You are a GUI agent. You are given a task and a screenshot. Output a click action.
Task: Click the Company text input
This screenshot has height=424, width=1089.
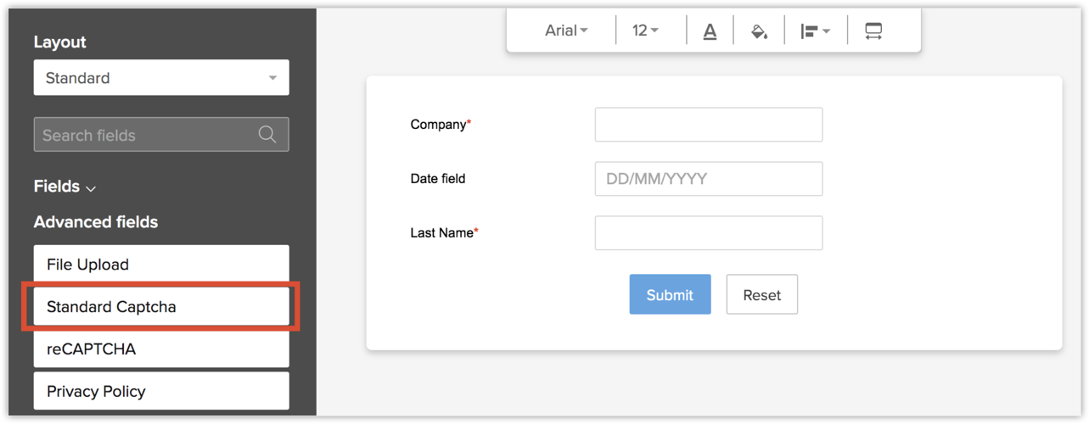(x=709, y=125)
